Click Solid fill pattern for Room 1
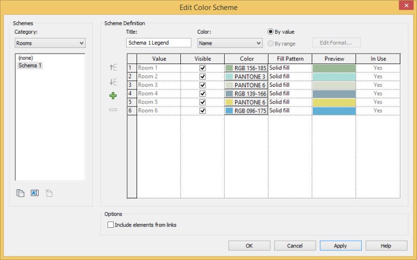Viewport: 417px width, 260px height. point(290,68)
